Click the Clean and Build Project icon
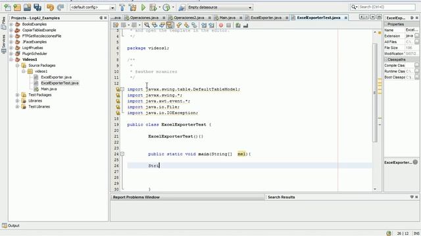 point(132,7)
